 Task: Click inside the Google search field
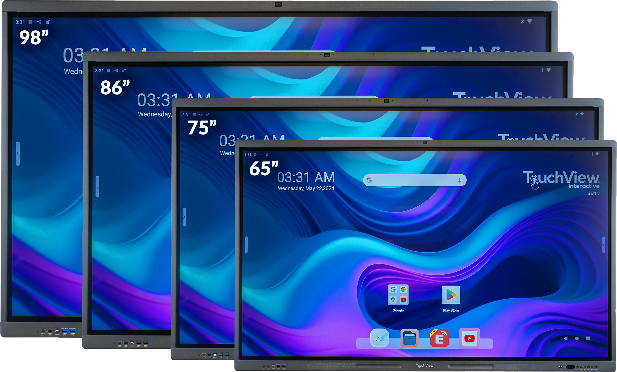point(415,180)
